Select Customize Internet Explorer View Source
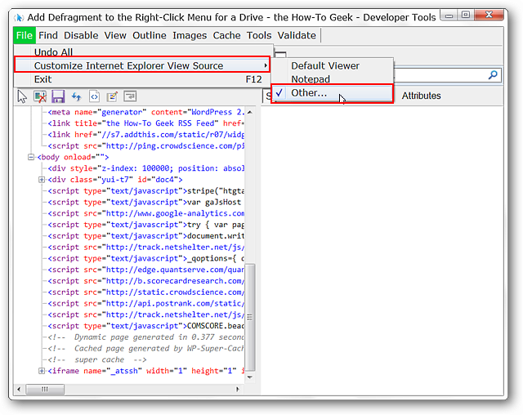This screenshot has height=415, width=523. (142, 65)
